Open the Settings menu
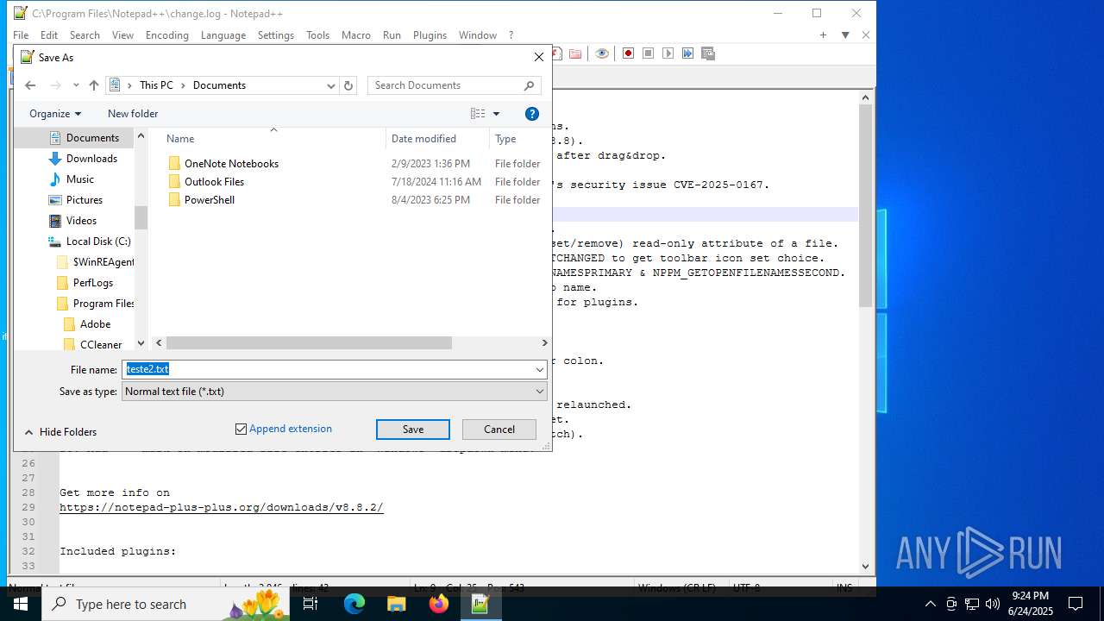This screenshot has width=1104, height=621. point(276,35)
